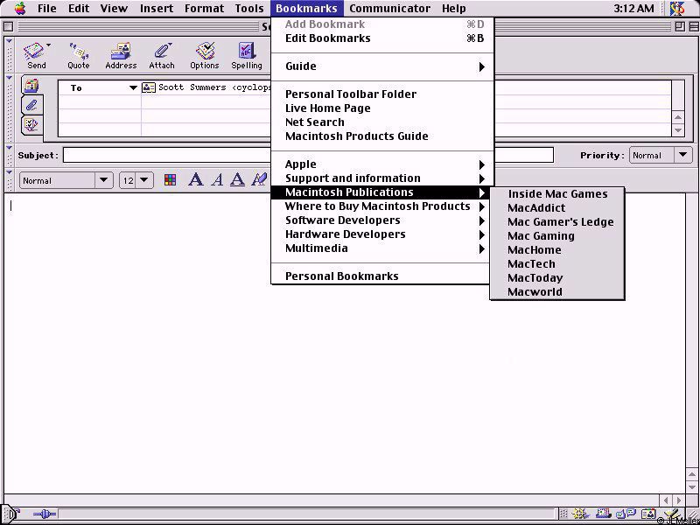The width and height of the screenshot is (700, 525).
Task: Click the Quote toolbar icon
Action: tap(79, 56)
